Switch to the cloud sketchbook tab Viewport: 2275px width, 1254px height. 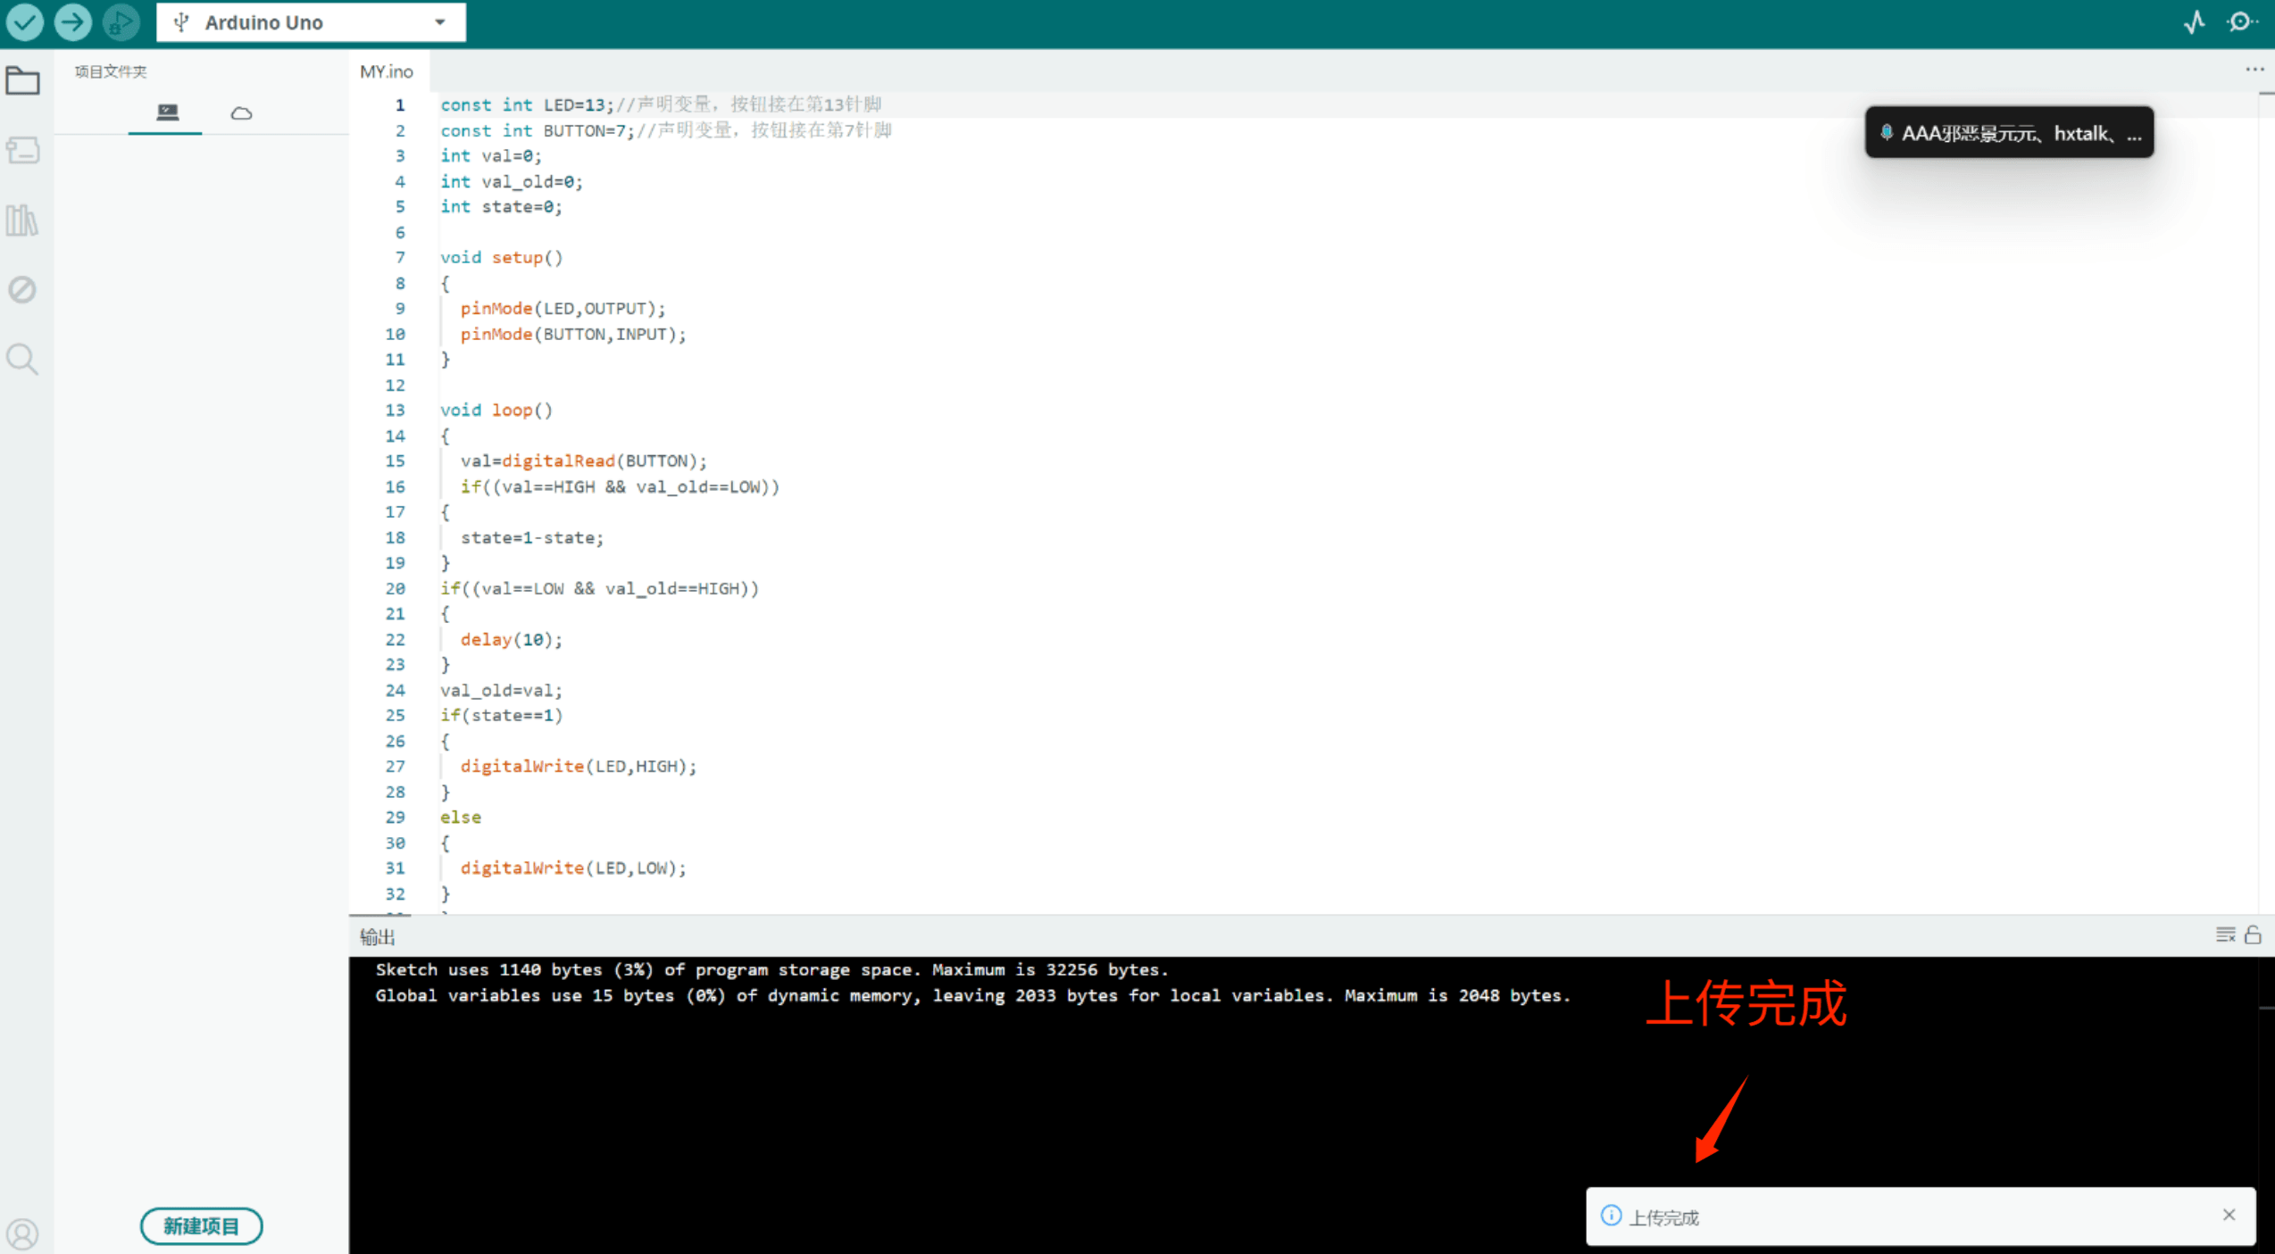(241, 112)
